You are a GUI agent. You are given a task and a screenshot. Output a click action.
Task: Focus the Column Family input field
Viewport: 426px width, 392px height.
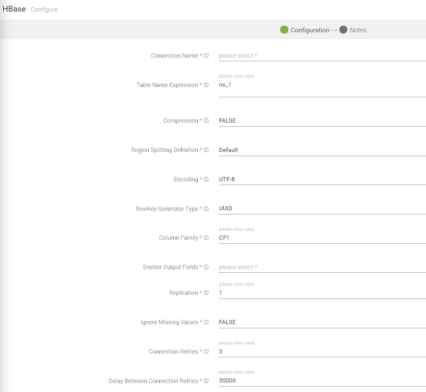click(322, 238)
